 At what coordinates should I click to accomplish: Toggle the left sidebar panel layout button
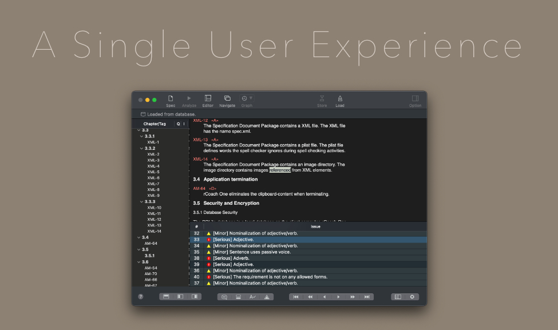(x=180, y=297)
